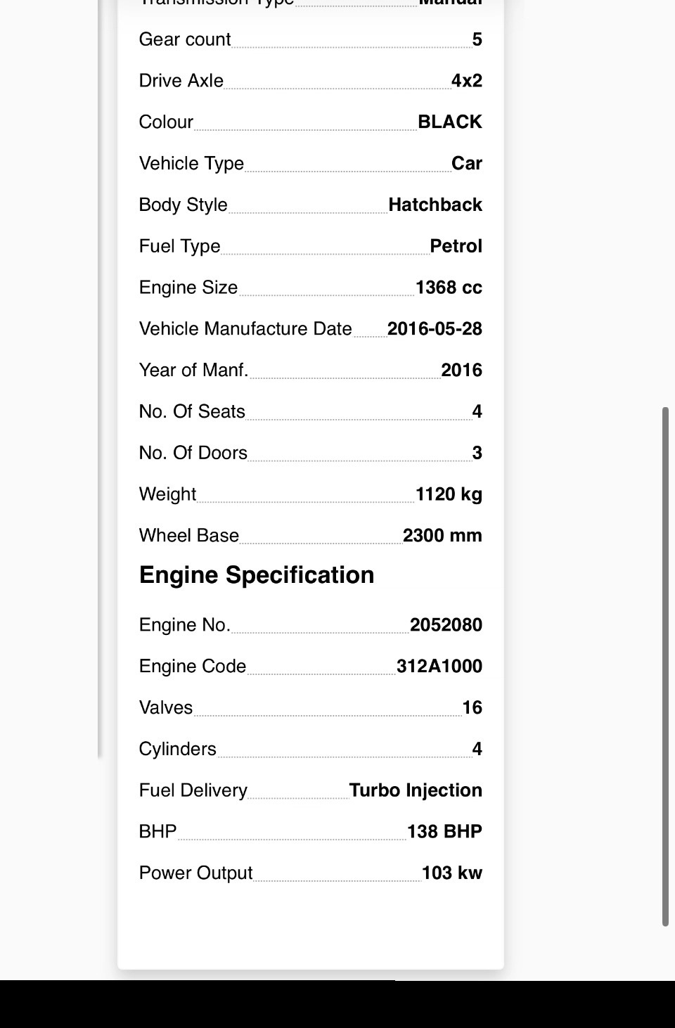675x1028 pixels.
Task: Select the Engine Code 312A1000 value
Action: [x=439, y=666]
